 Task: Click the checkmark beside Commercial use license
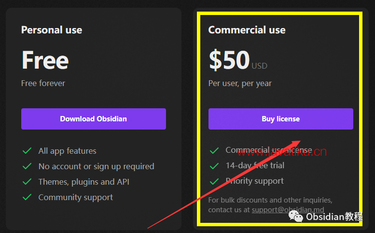pos(214,150)
